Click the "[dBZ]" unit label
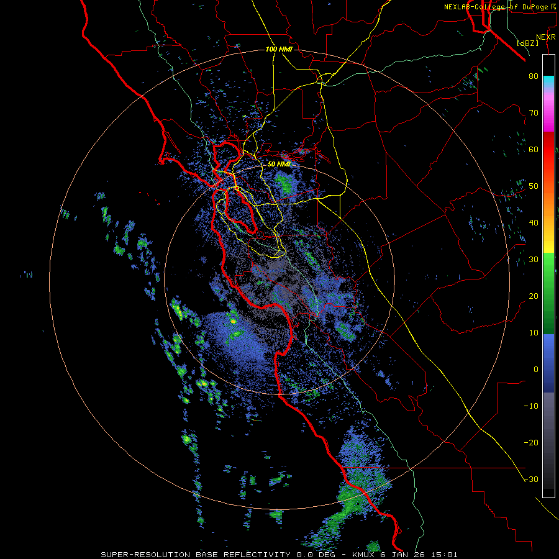The image size is (559, 559). pyautogui.click(x=527, y=43)
